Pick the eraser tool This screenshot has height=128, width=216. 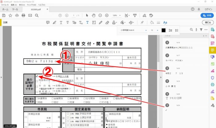tap(107, 22)
